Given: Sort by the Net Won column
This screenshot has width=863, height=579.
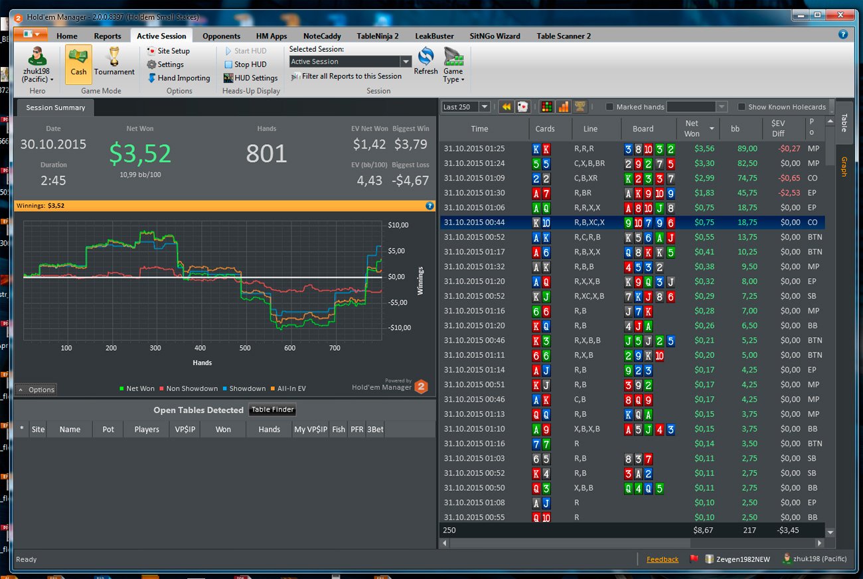Looking at the screenshot, I should (697, 128).
